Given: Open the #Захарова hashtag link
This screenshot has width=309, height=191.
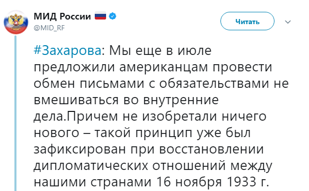Looking at the screenshot, I should pyautogui.click(x=67, y=50).
